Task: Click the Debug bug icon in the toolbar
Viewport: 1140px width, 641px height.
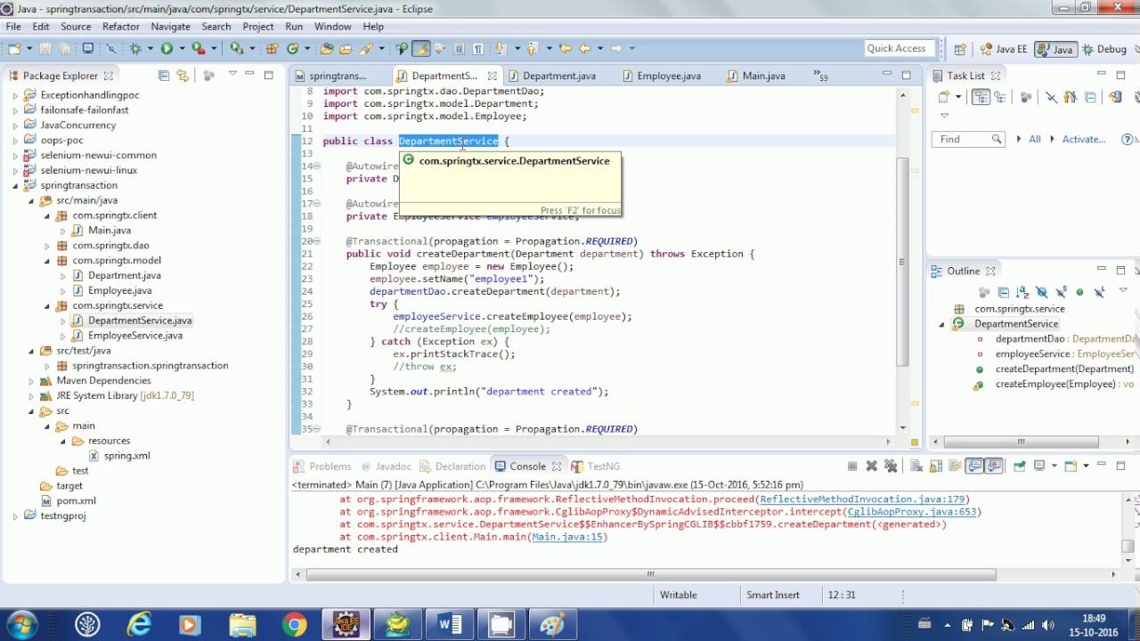Action: (135, 49)
